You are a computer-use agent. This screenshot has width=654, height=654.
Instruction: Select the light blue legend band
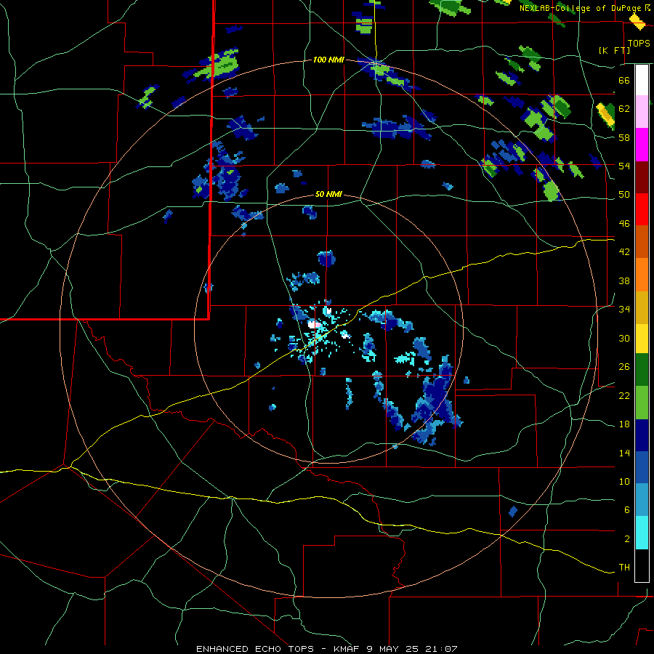click(642, 500)
